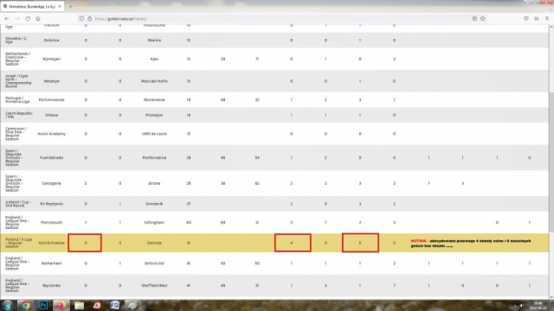The width and height of the screenshot is (554, 311).
Task: View tracking protection shield details
Action: tap(81, 19)
